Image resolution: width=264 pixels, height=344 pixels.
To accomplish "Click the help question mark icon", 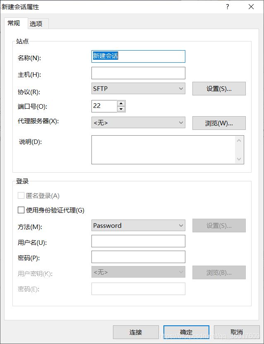I will [227, 7].
